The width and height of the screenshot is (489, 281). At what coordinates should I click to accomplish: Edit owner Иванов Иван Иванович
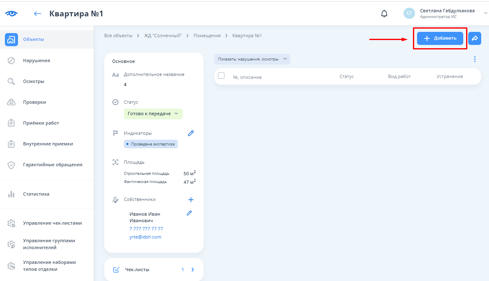pyautogui.click(x=189, y=213)
